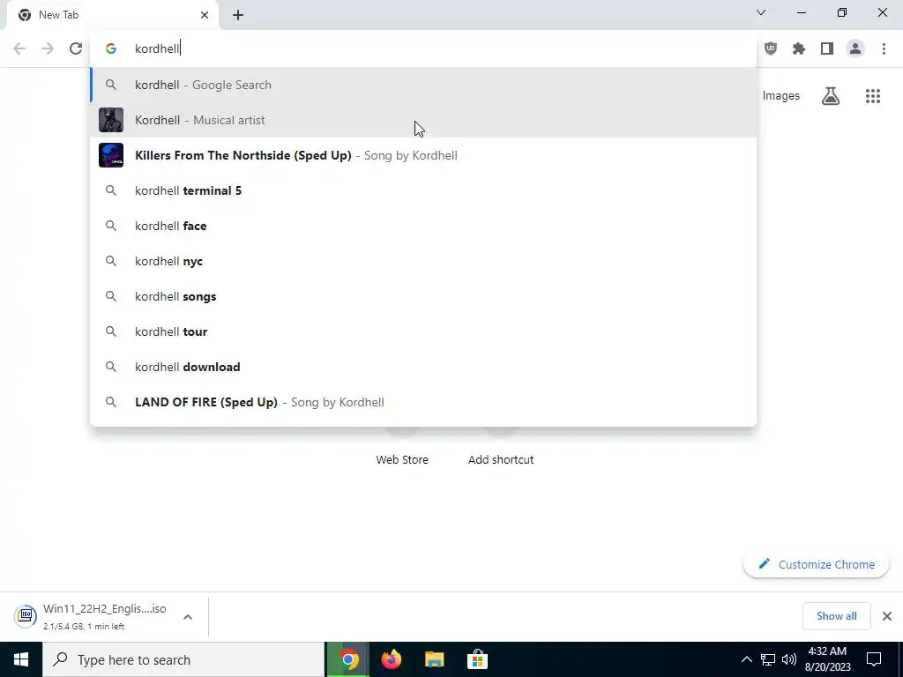Open the Images link
Image resolution: width=903 pixels, height=677 pixels.
pyautogui.click(x=781, y=95)
